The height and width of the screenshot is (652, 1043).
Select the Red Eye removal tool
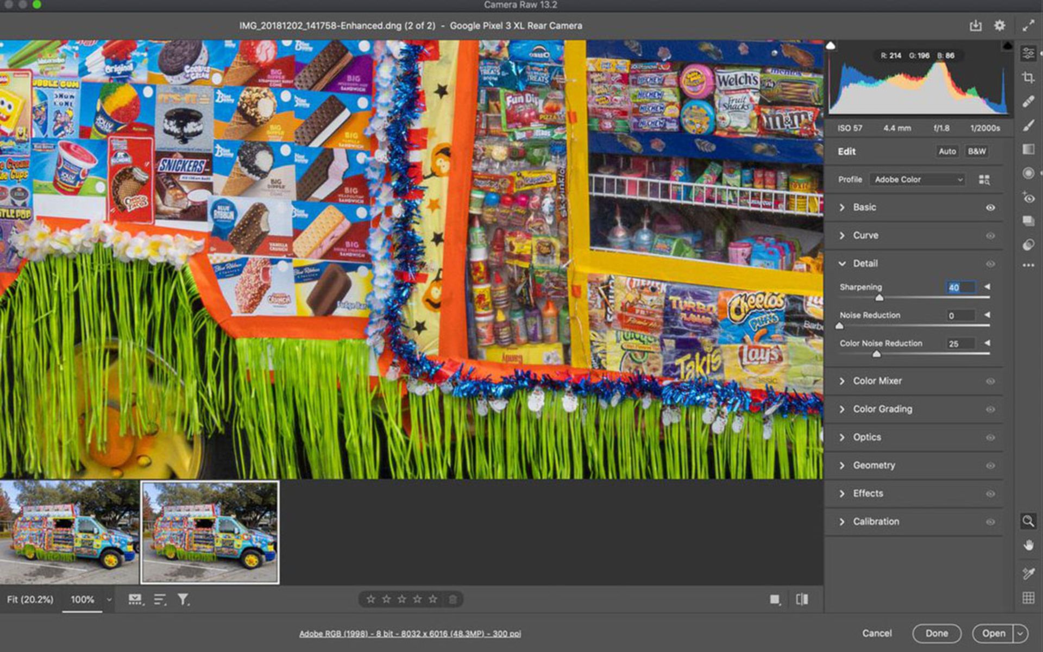(1028, 197)
